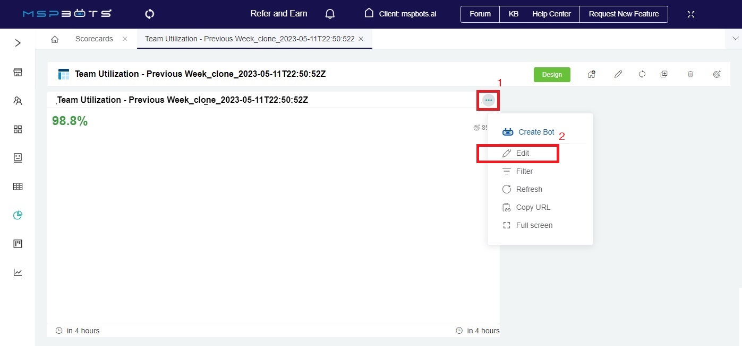Open the notifications bell

click(330, 14)
